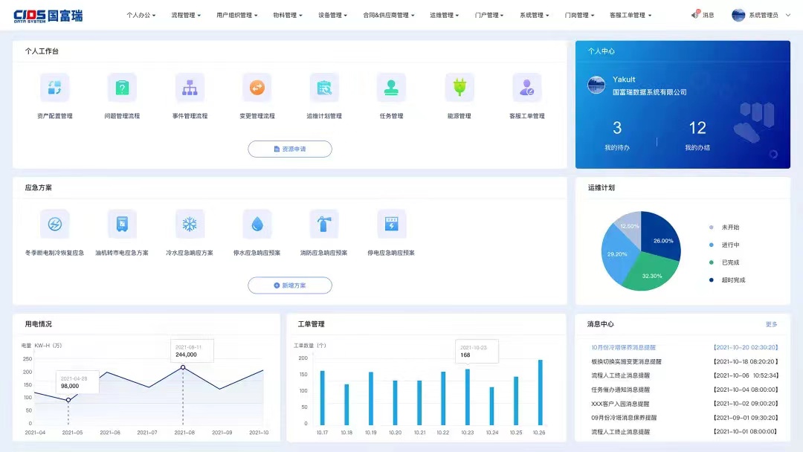Open 油机转市电应急方案 icon
This screenshot has height=452, width=803.
pyautogui.click(x=122, y=224)
